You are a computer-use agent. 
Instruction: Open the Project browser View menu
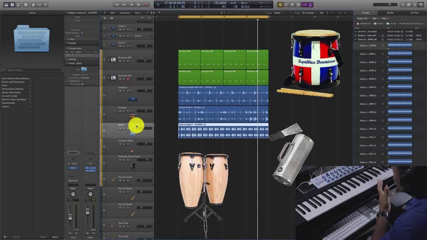tap(385, 19)
